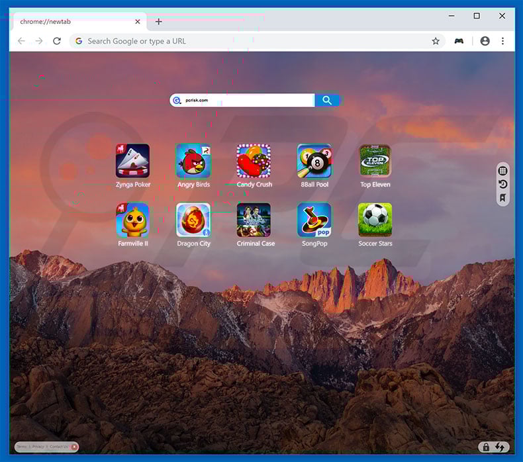This screenshot has width=523, height=462.
Task: Launch the Angry Birds game icon
Action: [x=193, y=160]
